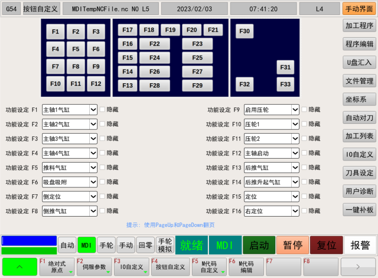
Task: Click the F33 key button
Action: point(285,84)
